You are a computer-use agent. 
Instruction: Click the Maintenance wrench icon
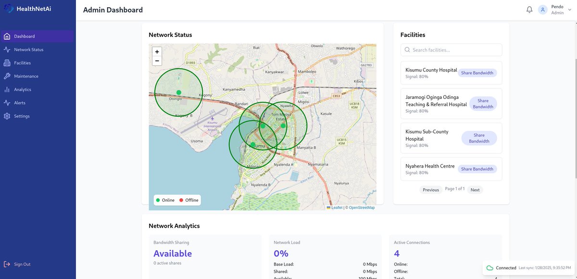[x=7, y=76]
